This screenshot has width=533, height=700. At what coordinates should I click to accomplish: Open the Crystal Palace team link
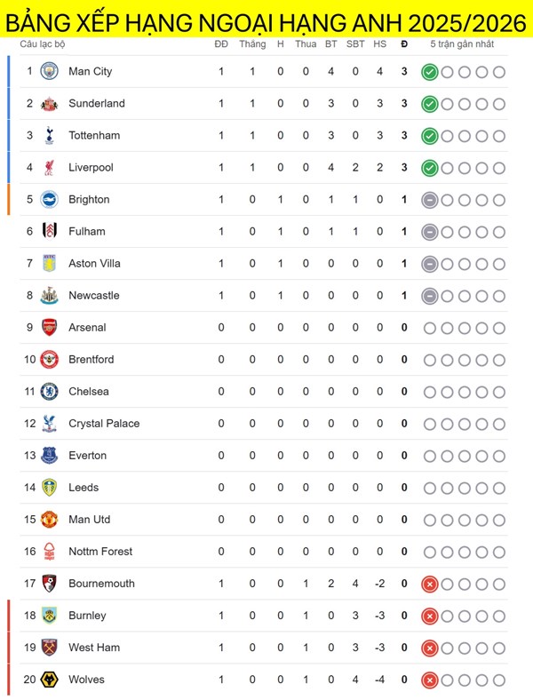[104, 423]
